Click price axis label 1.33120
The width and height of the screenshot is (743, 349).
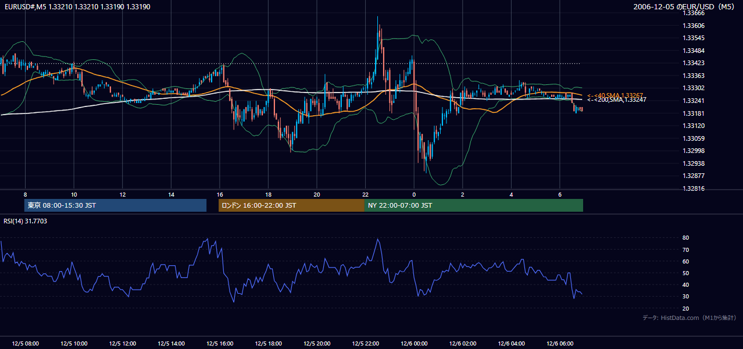[693, 126]
